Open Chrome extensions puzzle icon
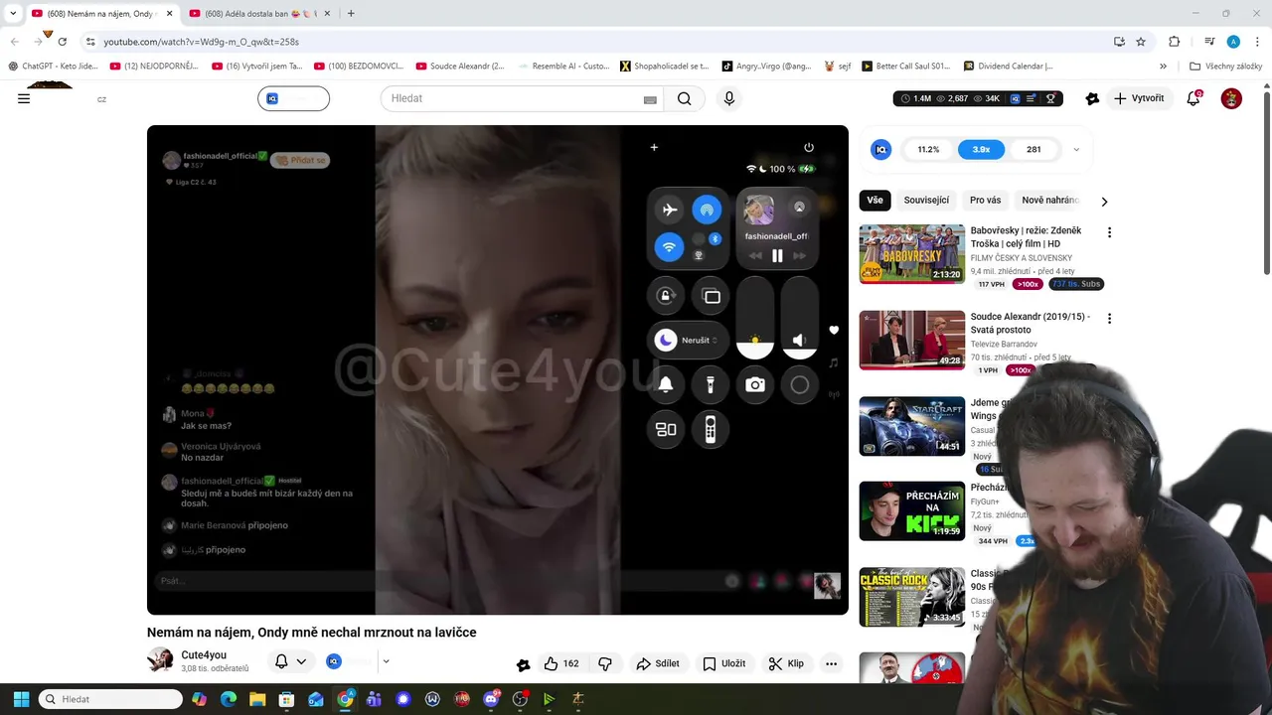 click(1174, 42)
